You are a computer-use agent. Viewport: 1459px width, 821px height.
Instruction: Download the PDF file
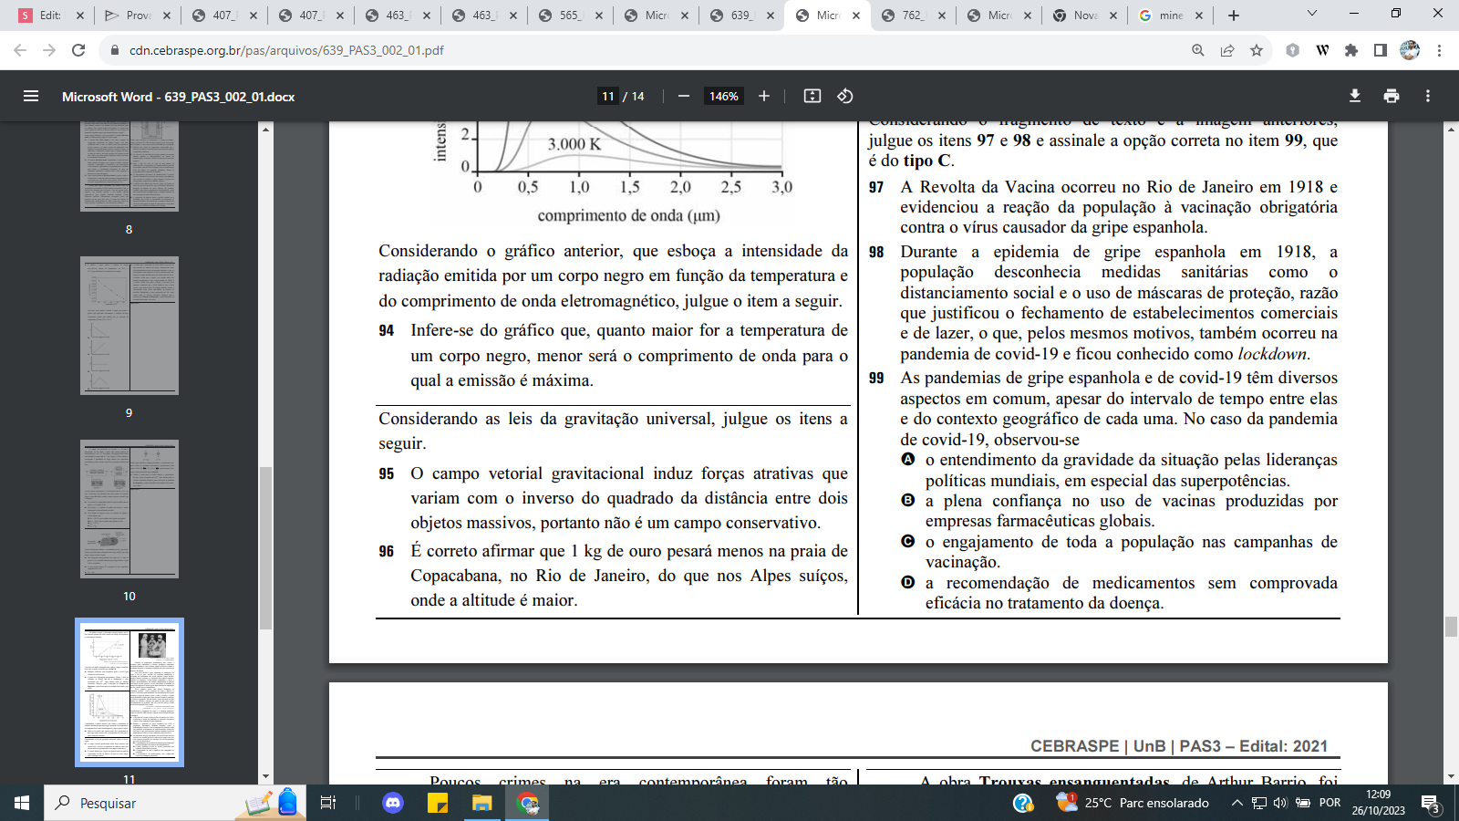(1355, 96)
